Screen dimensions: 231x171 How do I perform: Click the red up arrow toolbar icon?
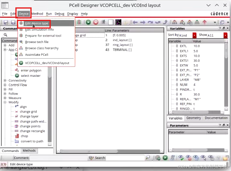click(204, 22)
